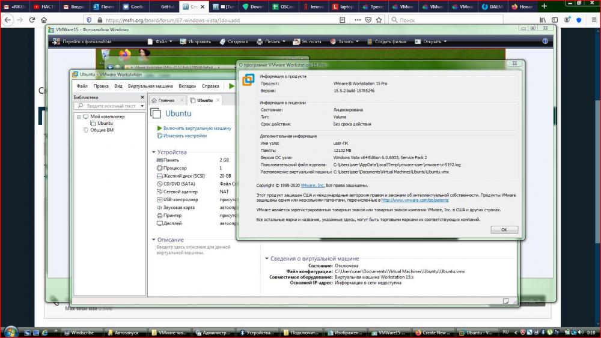This screenshot has width=601, height=338.
Task: Open the Файл dropdown in Photo Gallery
Action: (160, 41)
